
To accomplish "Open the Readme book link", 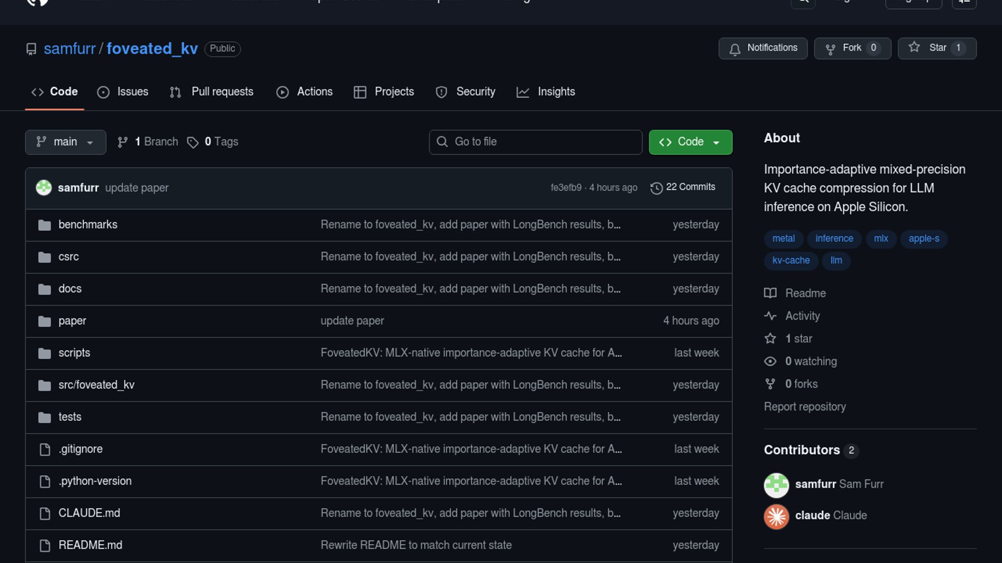I will coord(805,293).
